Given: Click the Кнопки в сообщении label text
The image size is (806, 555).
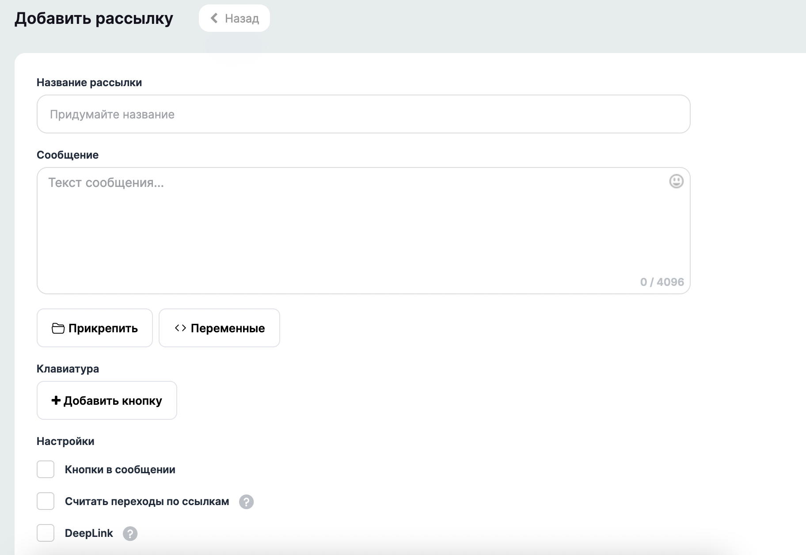Looking at the screenshot, I should tap(120, 470).
